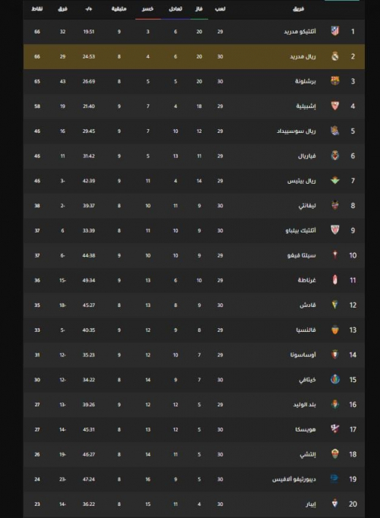Sort by the فاز wins column header
This screenshot has width=380, height=518.
pos(199,9)
